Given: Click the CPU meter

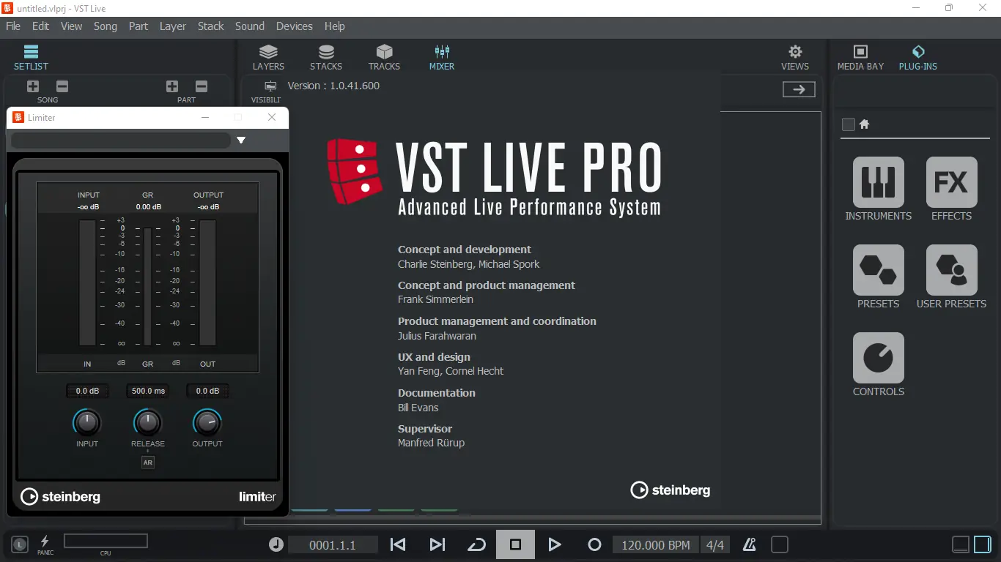Looking at the screenshot, I should coord(106,541).
